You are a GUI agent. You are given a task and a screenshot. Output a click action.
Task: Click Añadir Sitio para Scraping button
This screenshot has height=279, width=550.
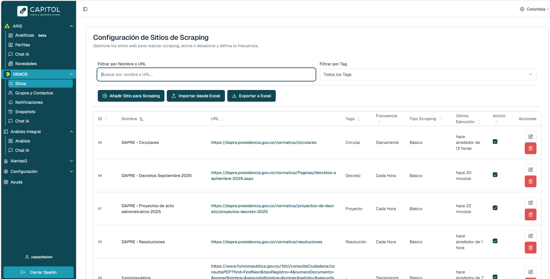point(131,96)
